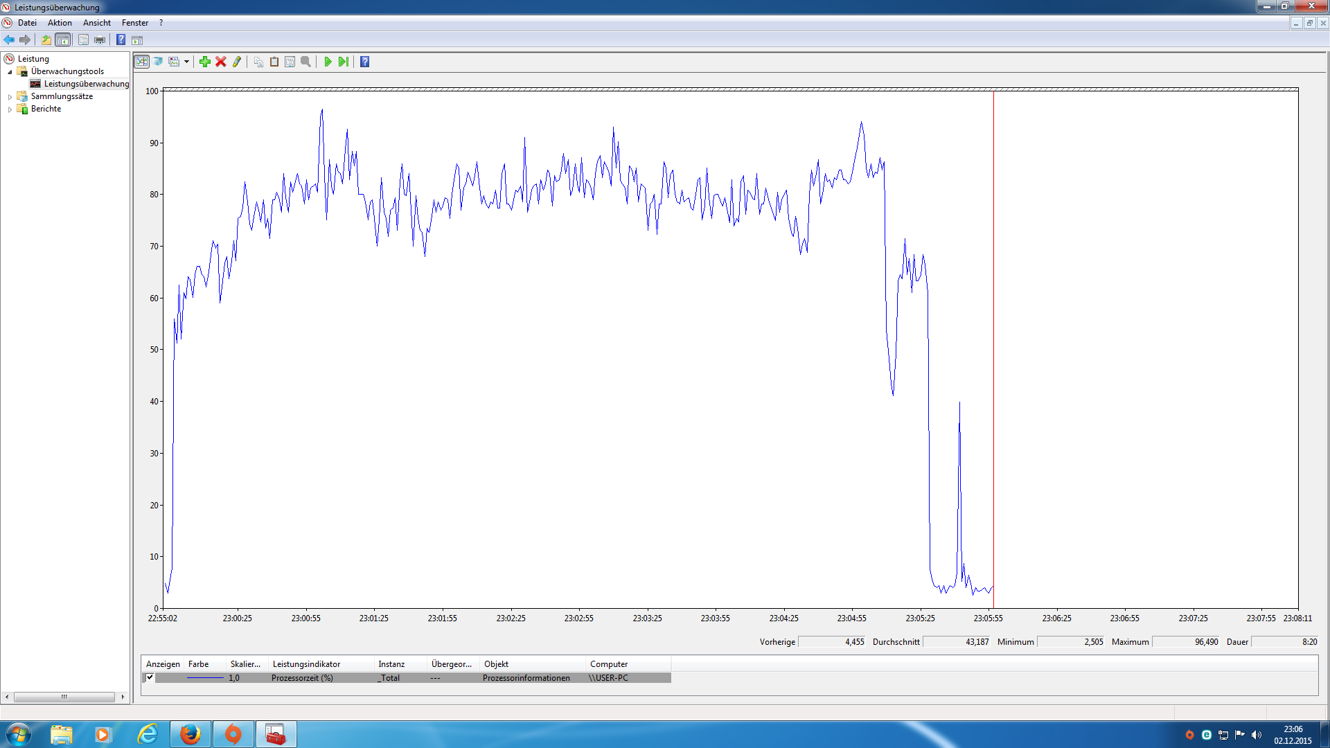Open the Ansicht menu
Image resolution: width=1330 pixels, height=748 pixels.
(x=96, y=23)
